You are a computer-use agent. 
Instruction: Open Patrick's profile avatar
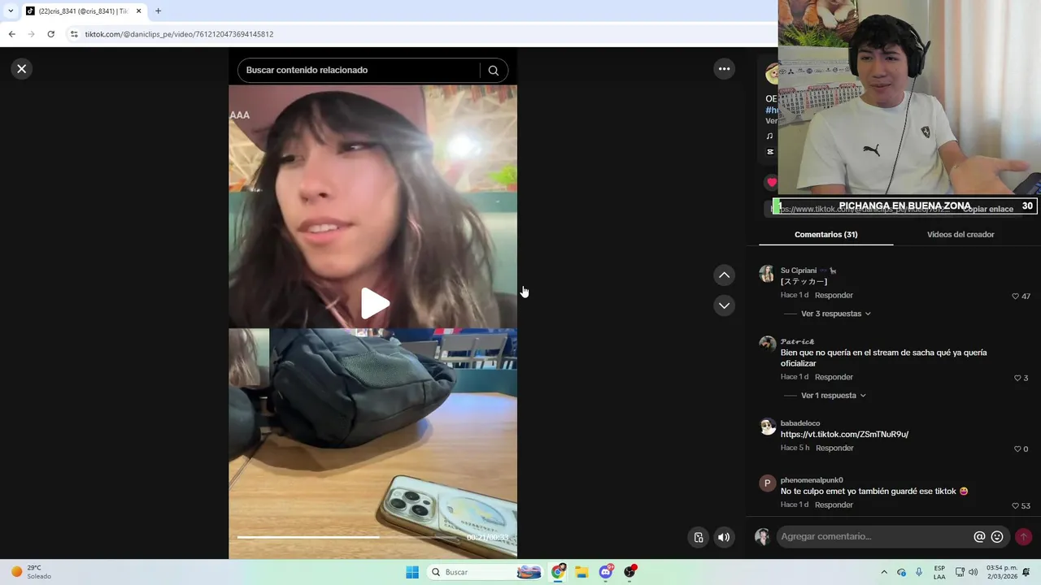coord(767,344)
